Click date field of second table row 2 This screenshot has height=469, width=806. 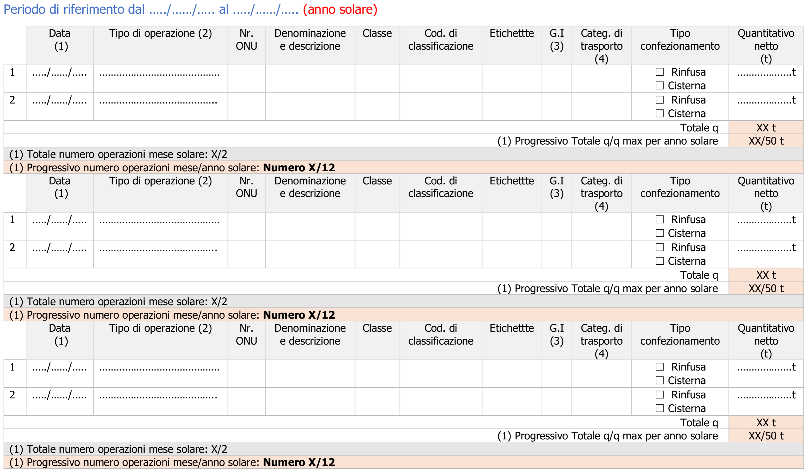pyautogui.click(x=59, y=248)
